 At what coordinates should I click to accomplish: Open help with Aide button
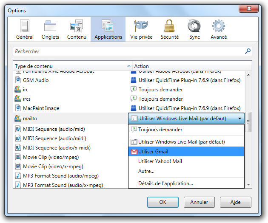click(x=236, y=202)
